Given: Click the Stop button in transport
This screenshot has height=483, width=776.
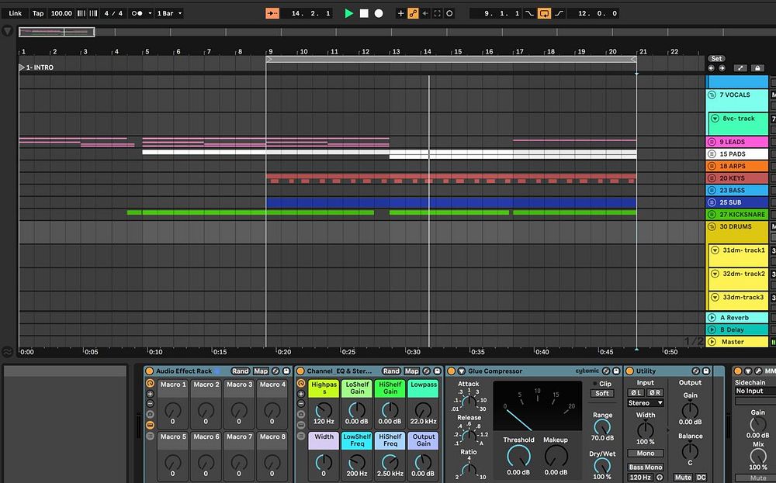Looking at the screenshot, I should [363, 13].
